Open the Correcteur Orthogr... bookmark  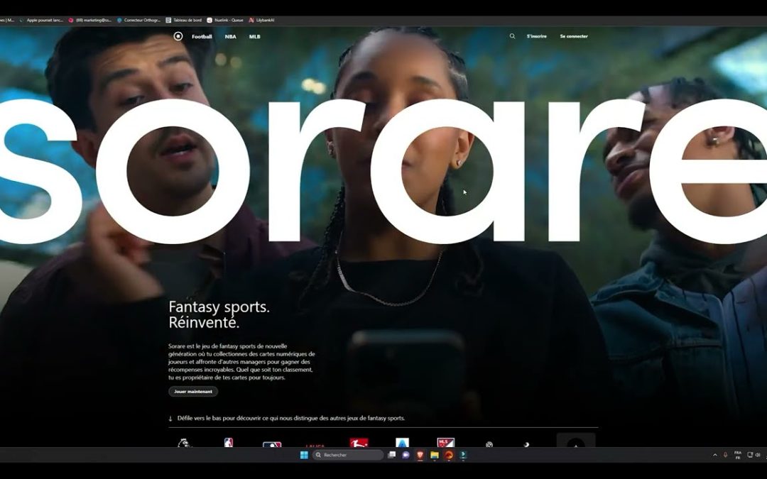138,21
